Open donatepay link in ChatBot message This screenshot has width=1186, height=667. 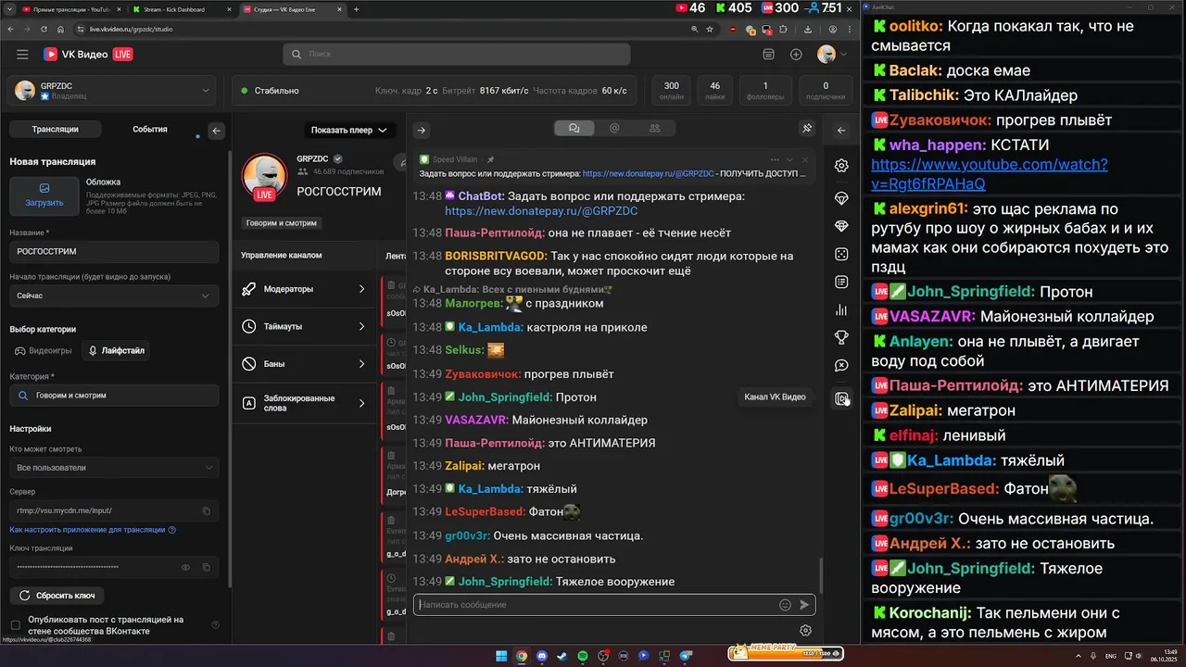click(541, 211)
